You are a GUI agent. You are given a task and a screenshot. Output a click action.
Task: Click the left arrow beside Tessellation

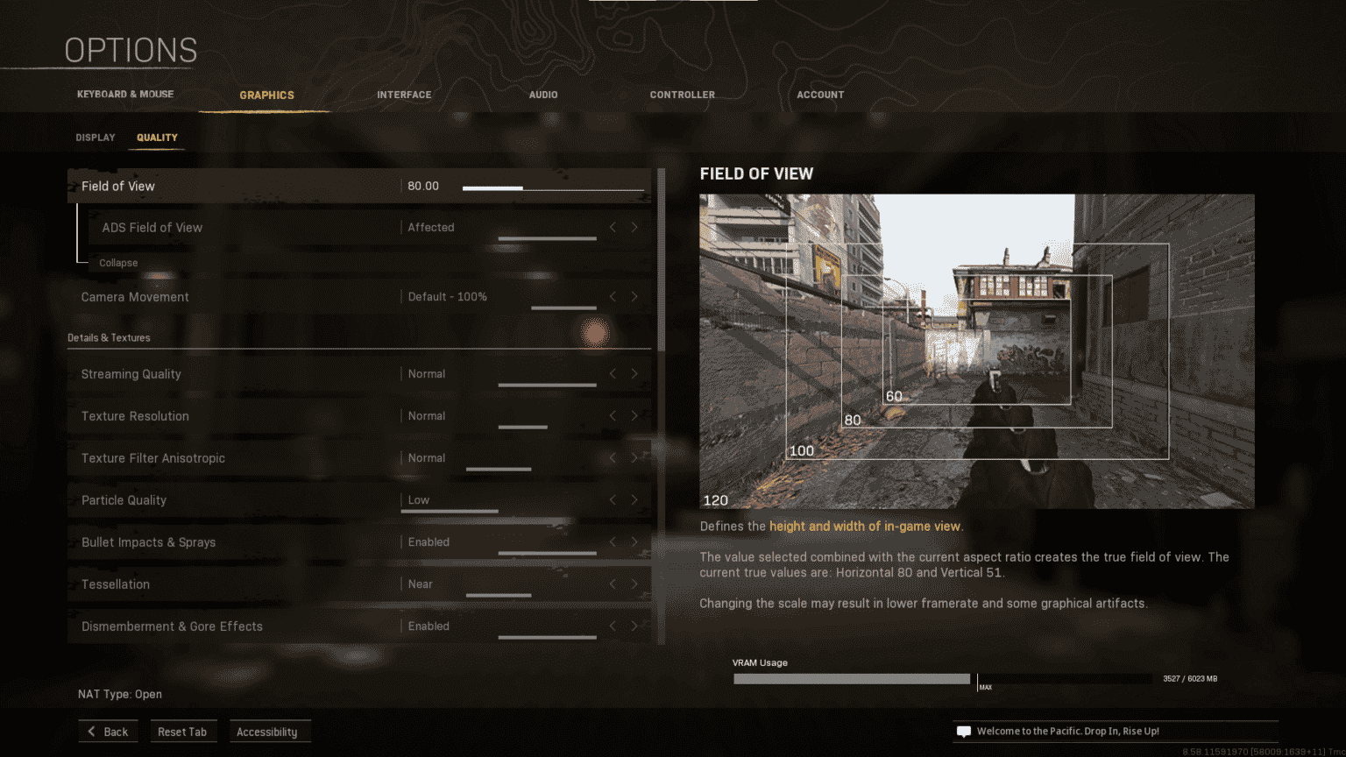pos(613,584)
